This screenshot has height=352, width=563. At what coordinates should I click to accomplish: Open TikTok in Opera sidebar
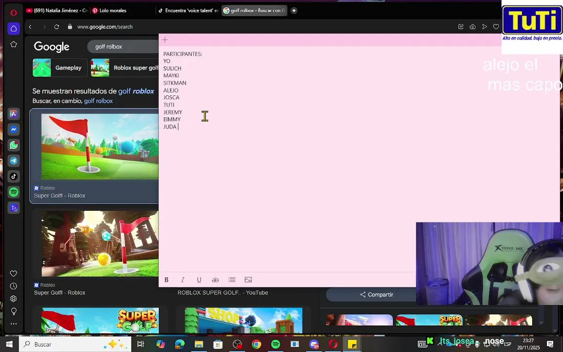(14, 176)
